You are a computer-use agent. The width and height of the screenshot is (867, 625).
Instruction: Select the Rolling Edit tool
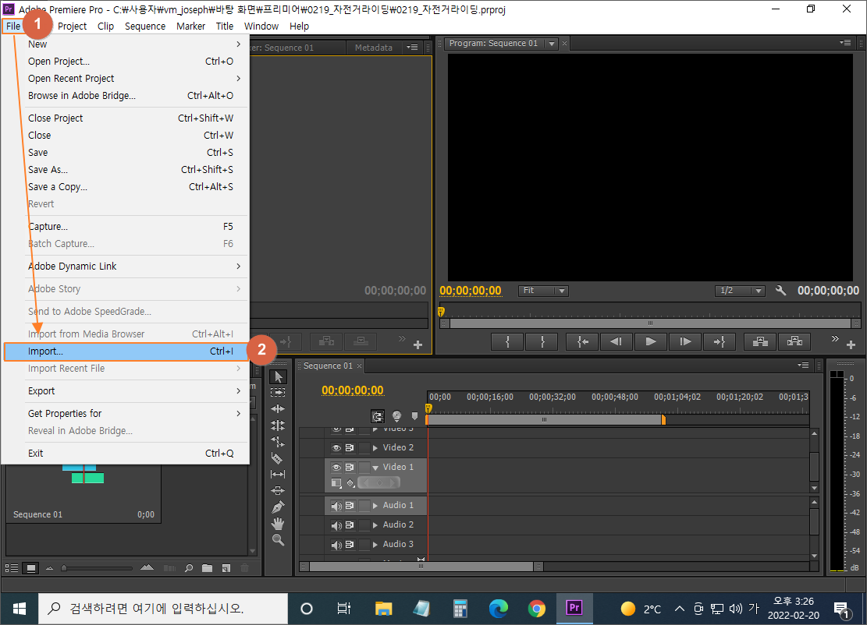(278, 425)
